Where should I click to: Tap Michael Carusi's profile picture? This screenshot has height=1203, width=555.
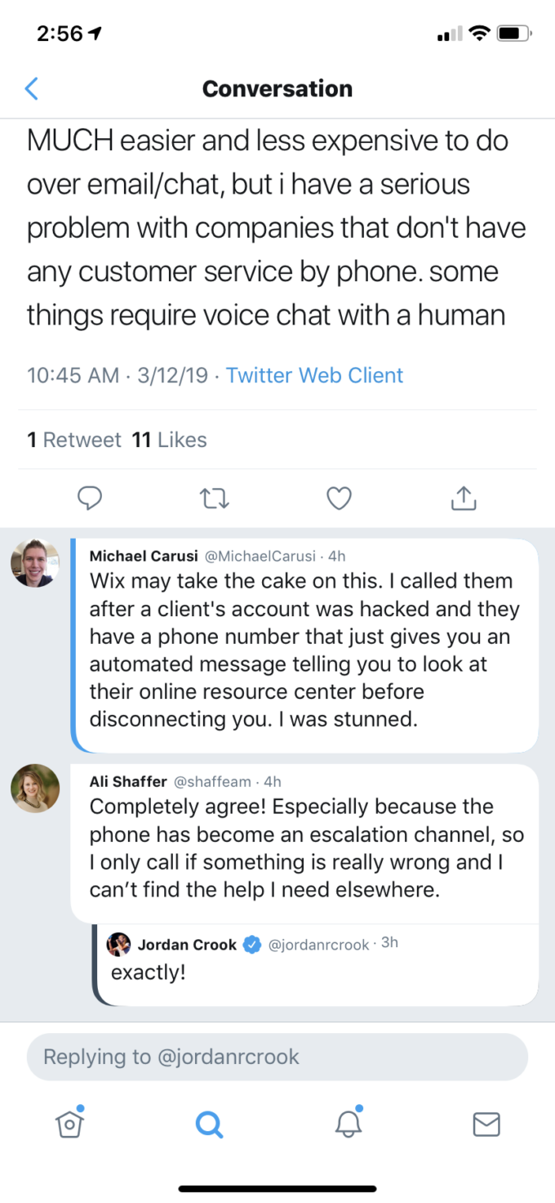point(35,564)
